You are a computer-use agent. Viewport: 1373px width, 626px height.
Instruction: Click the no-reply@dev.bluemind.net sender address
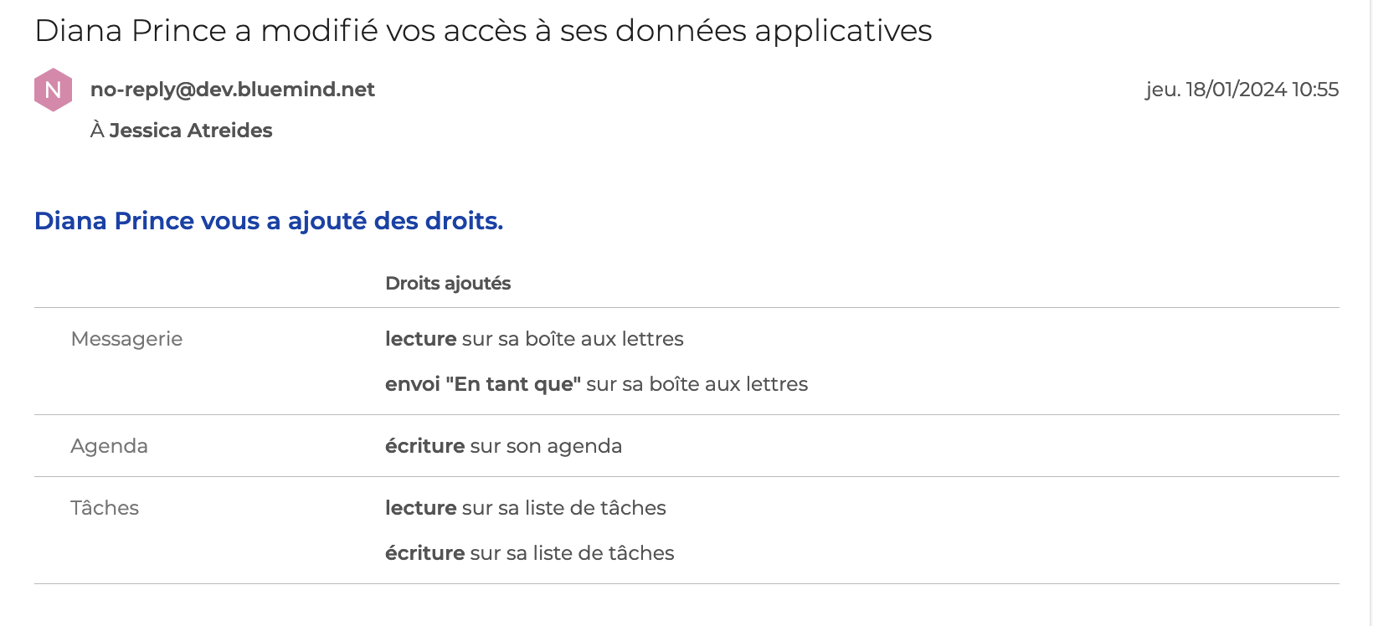(x=232, y=90)
